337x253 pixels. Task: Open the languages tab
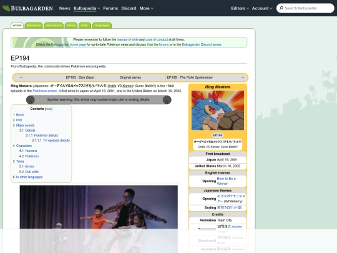point(102,26)
